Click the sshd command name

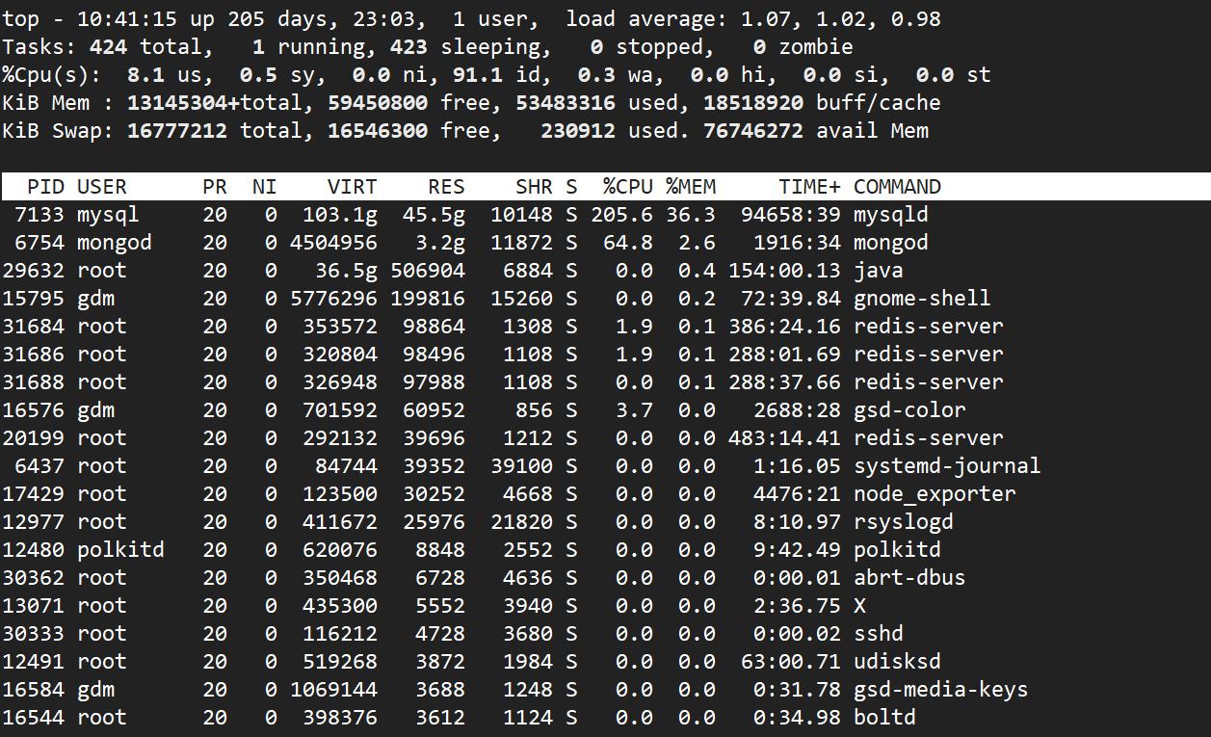pos(879,634)
